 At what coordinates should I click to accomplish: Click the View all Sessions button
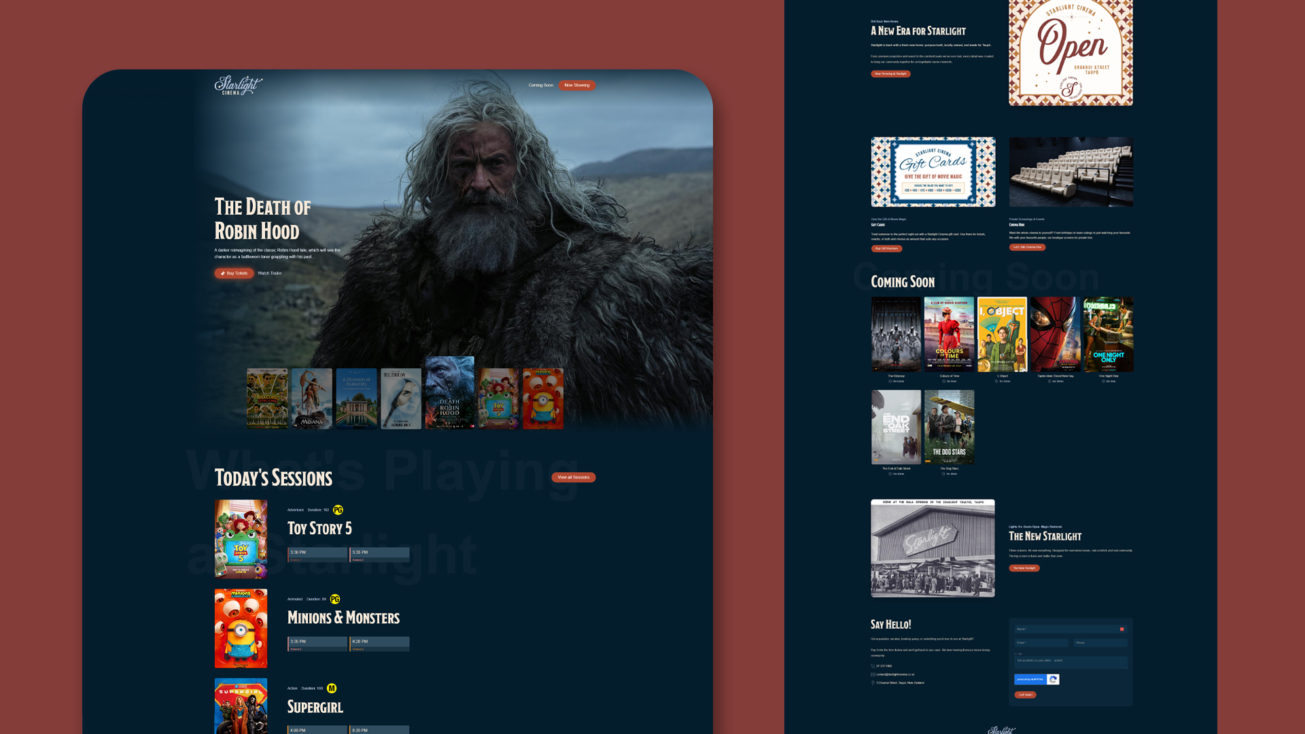tap(574, 477)
